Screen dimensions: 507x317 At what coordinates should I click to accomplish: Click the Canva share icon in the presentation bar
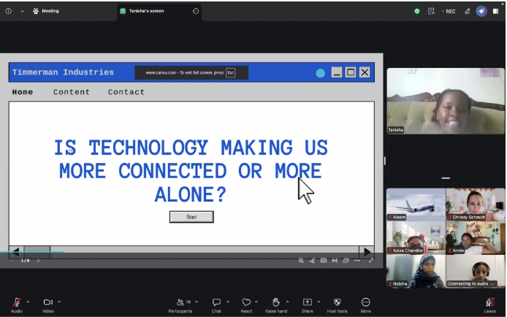[312, 261]
